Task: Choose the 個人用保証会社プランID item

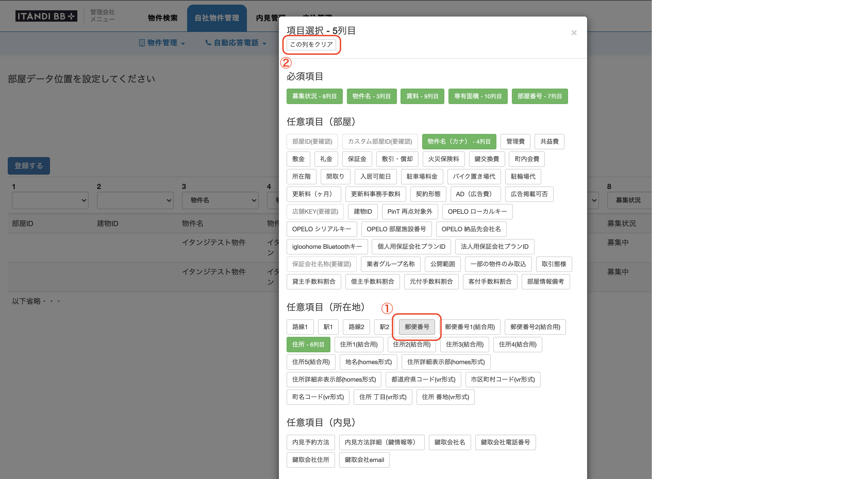Action: (411, 246)
